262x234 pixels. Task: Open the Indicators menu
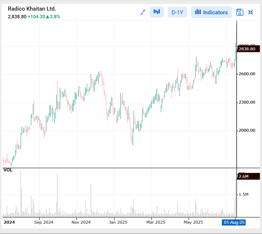[x=211, y=12]
